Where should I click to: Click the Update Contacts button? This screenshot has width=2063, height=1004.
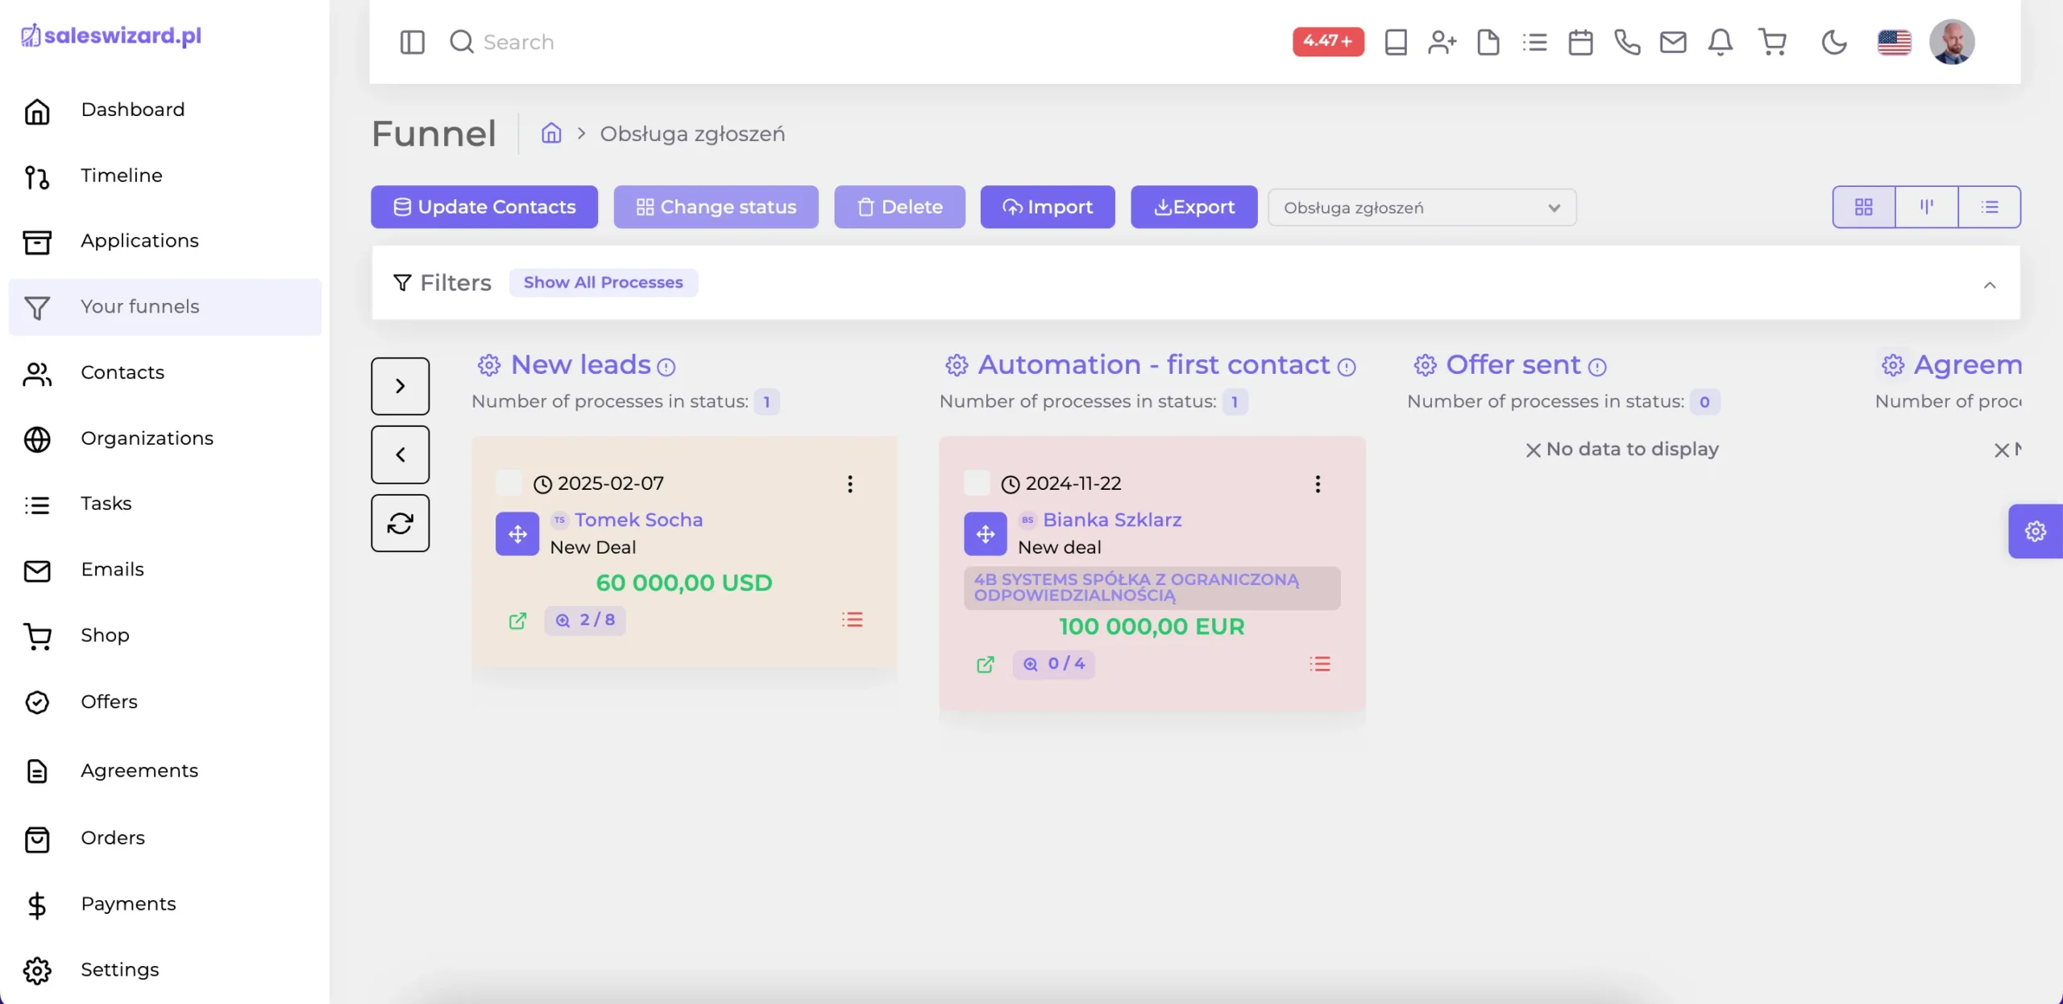484,207
